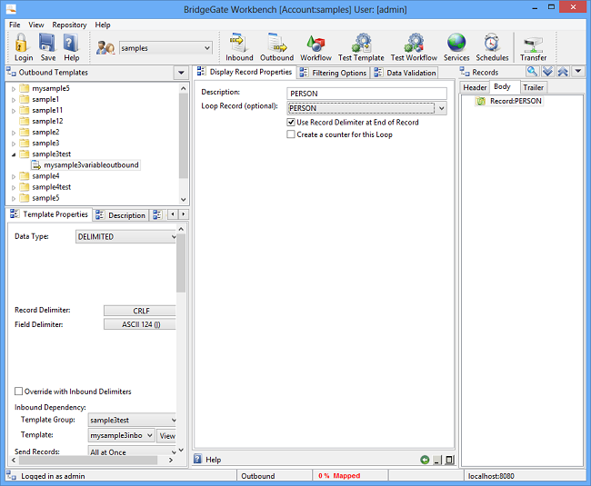Click the 0% Mapped status indicator
The height and width of the screenshot is (486, 591).
(x=339, y=476)
